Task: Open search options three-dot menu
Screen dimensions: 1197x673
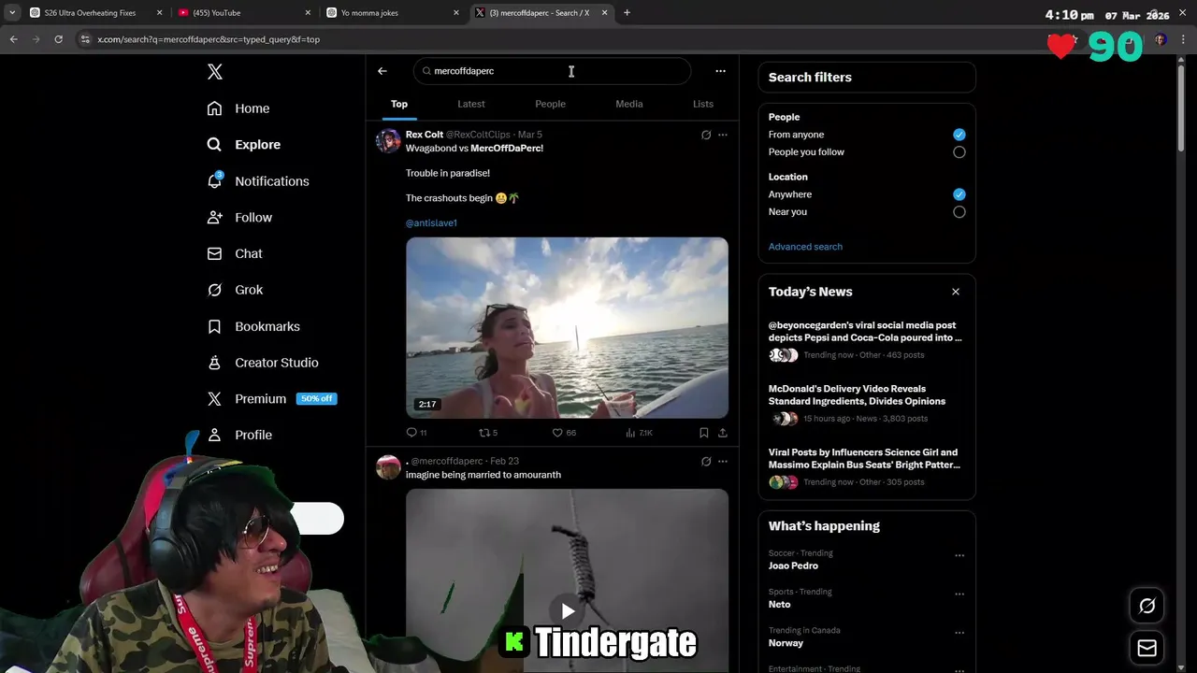Action: pyautogui.click(x=720, y=71)
